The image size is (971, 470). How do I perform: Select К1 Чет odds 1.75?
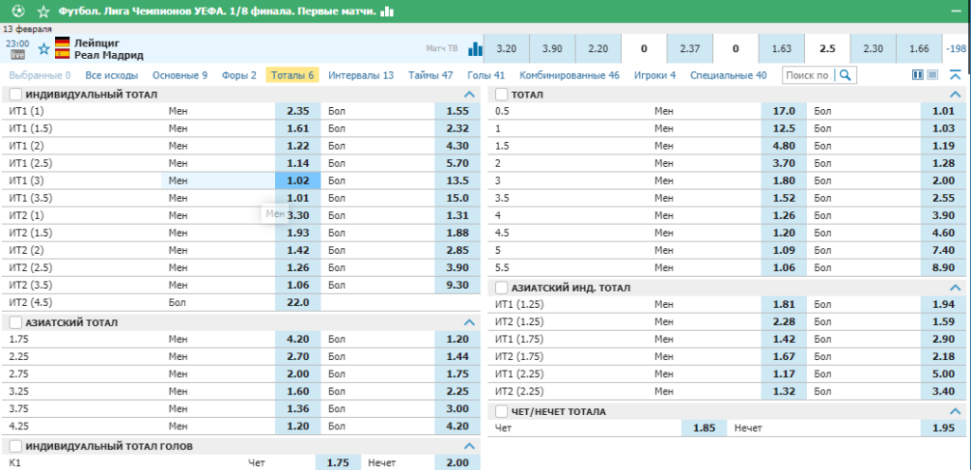[339, 462]
